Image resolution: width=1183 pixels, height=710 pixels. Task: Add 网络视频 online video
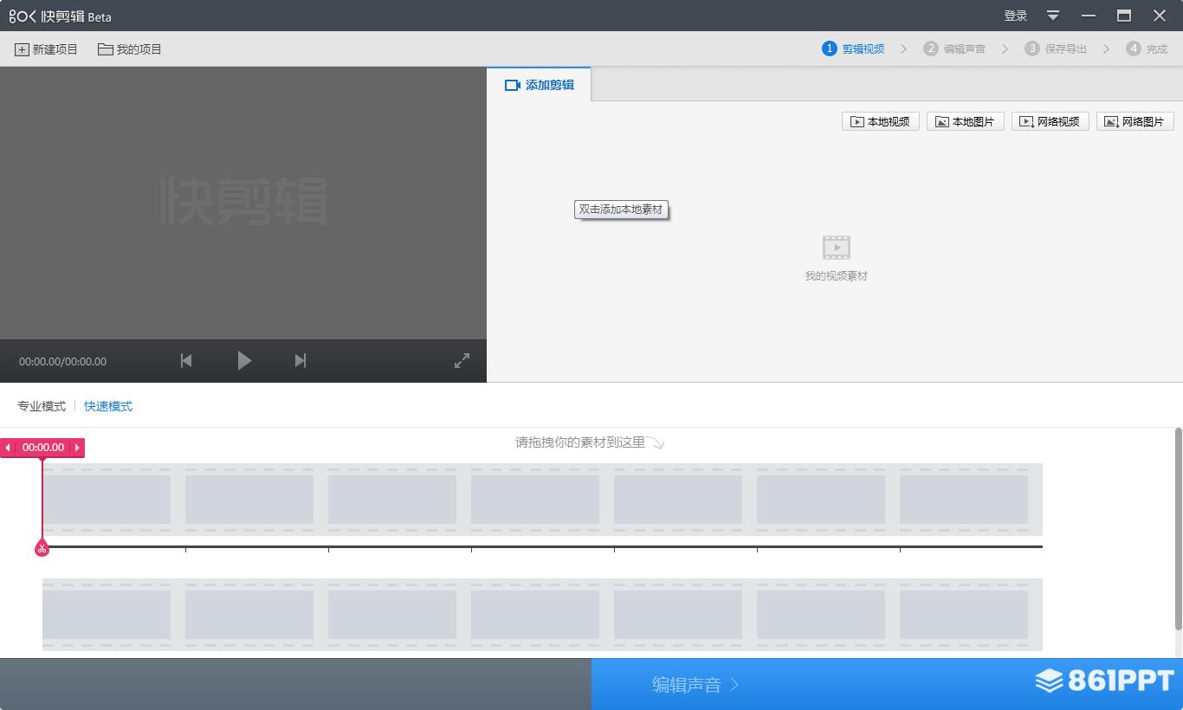pos(1050,121)
